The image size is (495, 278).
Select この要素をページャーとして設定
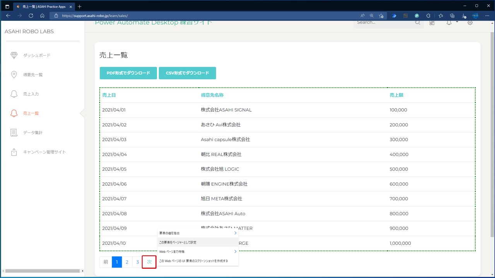[x=198, y=242]
